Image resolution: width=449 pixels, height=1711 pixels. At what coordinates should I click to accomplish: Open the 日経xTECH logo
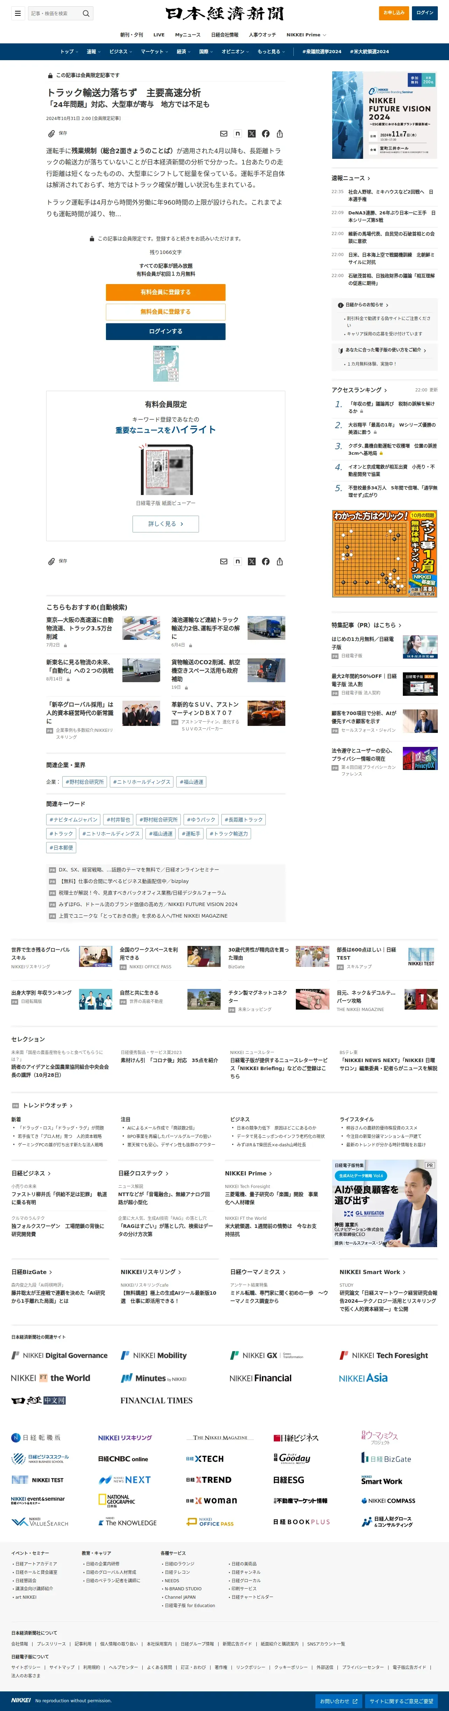pos(205,1459)
